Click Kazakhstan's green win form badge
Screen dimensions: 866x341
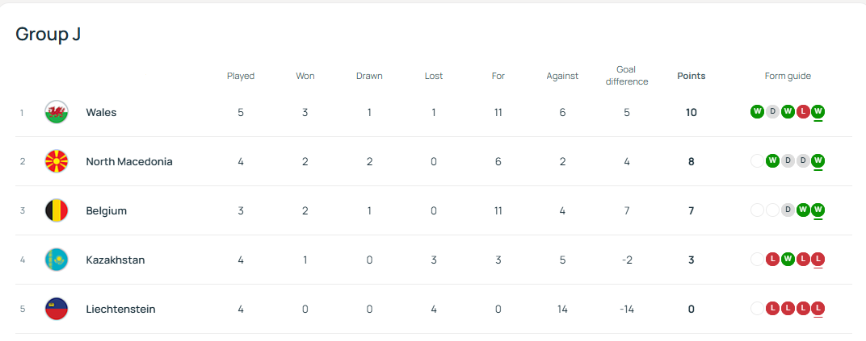tap(788, 259)
